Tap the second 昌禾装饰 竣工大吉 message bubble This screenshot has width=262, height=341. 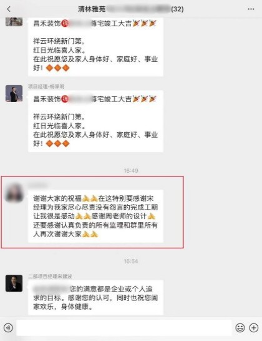(95, 121)
